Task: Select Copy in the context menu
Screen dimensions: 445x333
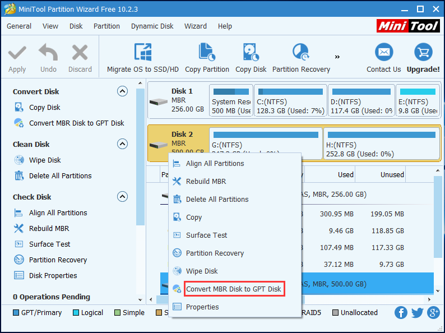Action: (x=235, y=217)
